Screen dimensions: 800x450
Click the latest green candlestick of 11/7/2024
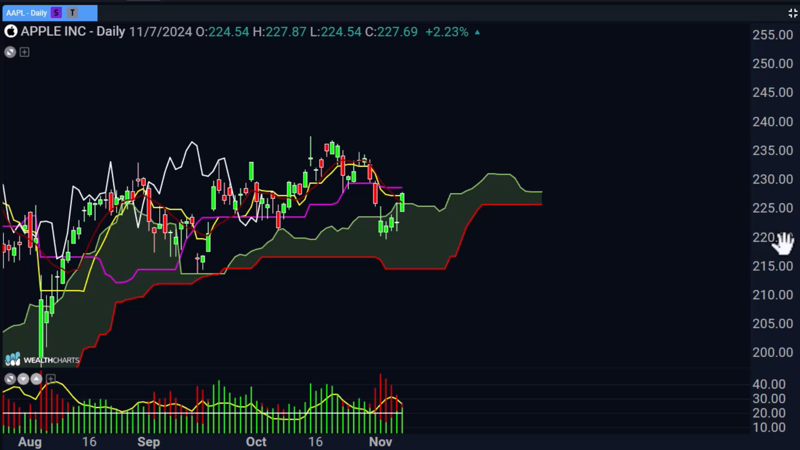click(402, 202)
